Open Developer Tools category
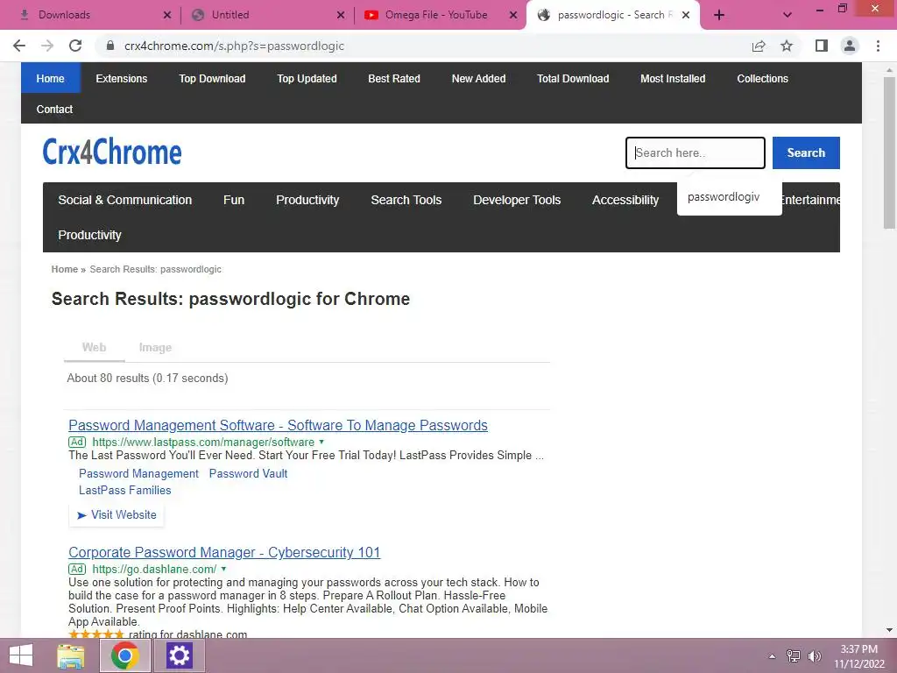Viewport: 897px width, 673px height. click(517, 200)
